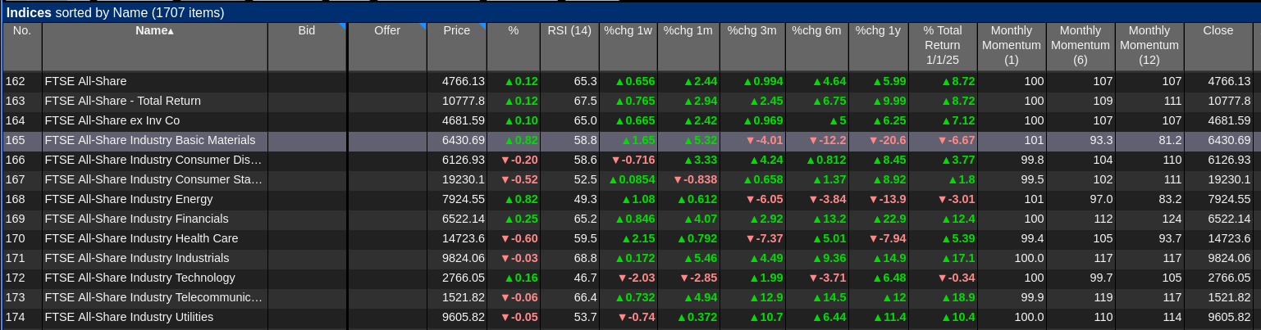This screenshot has height=330, width=1261.
Task: Sort by % Total Return 1/1/25 header
Action: [943, 47]
